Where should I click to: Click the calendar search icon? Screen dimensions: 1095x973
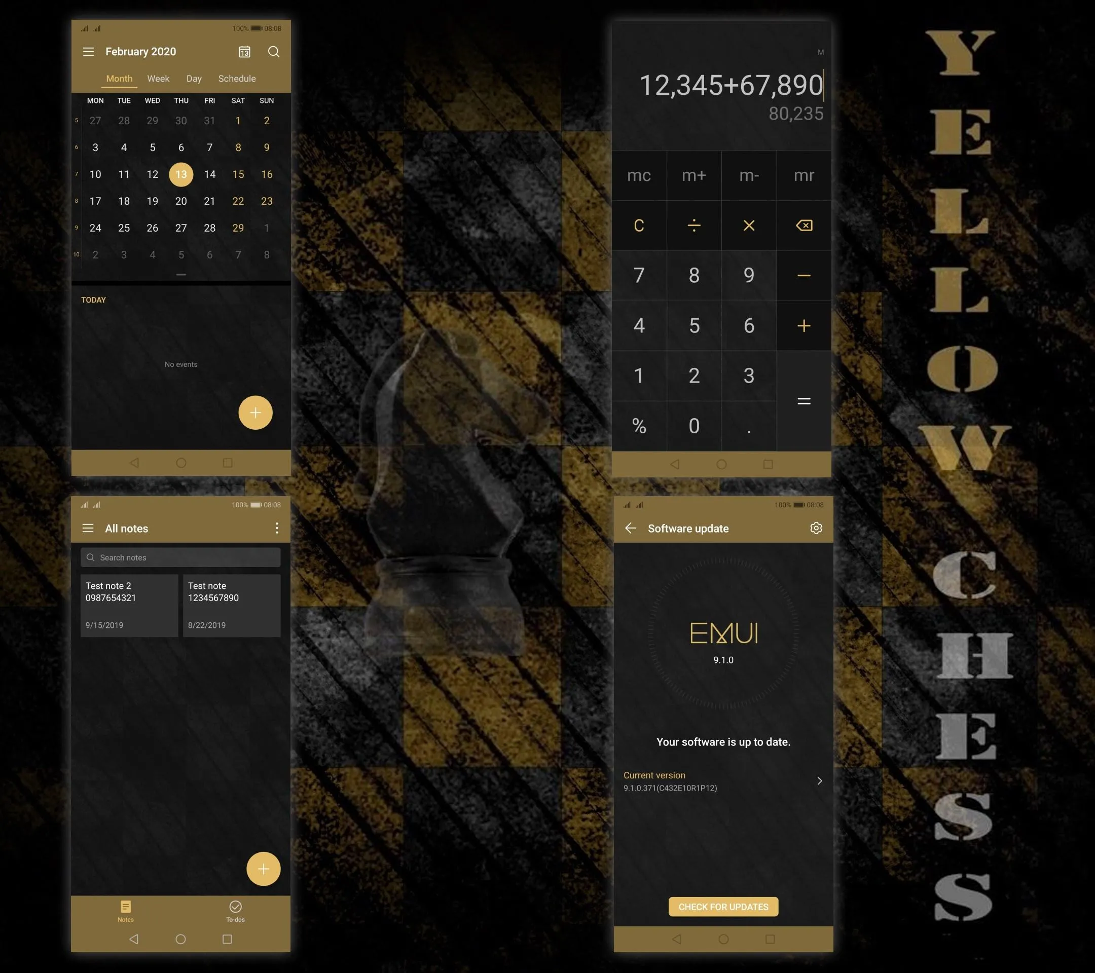point(273,52)
